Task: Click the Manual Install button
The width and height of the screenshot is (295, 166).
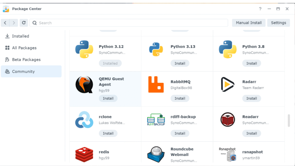Action: (249, 23)
